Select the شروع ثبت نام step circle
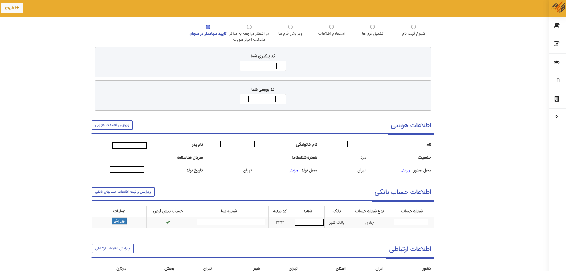The width and height of the screenshot is (566, 271). [x=414, y=27]
